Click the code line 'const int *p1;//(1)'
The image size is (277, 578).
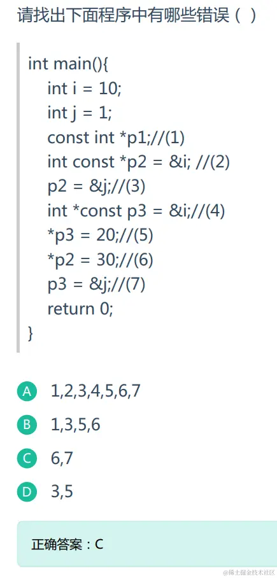116,138
